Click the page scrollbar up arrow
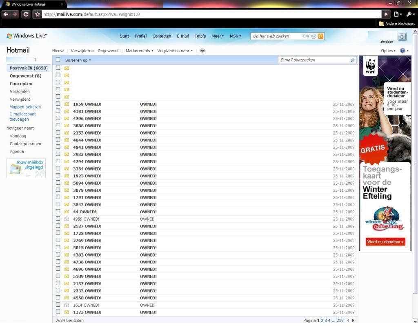Image resolution: width=418 pixels, height=334 pixels. [415, 31]
